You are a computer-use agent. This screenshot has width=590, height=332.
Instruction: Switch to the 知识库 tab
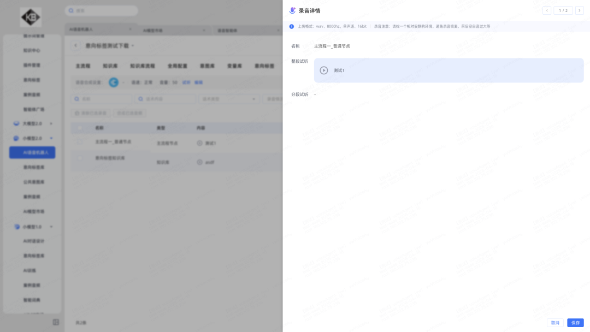coord(111,66)
